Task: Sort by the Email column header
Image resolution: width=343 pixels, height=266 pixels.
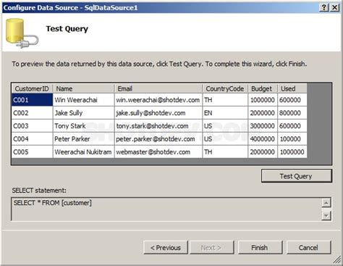Action: (158, 88)
